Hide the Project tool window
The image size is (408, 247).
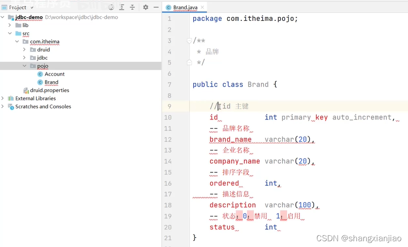[x=156, y=7]
